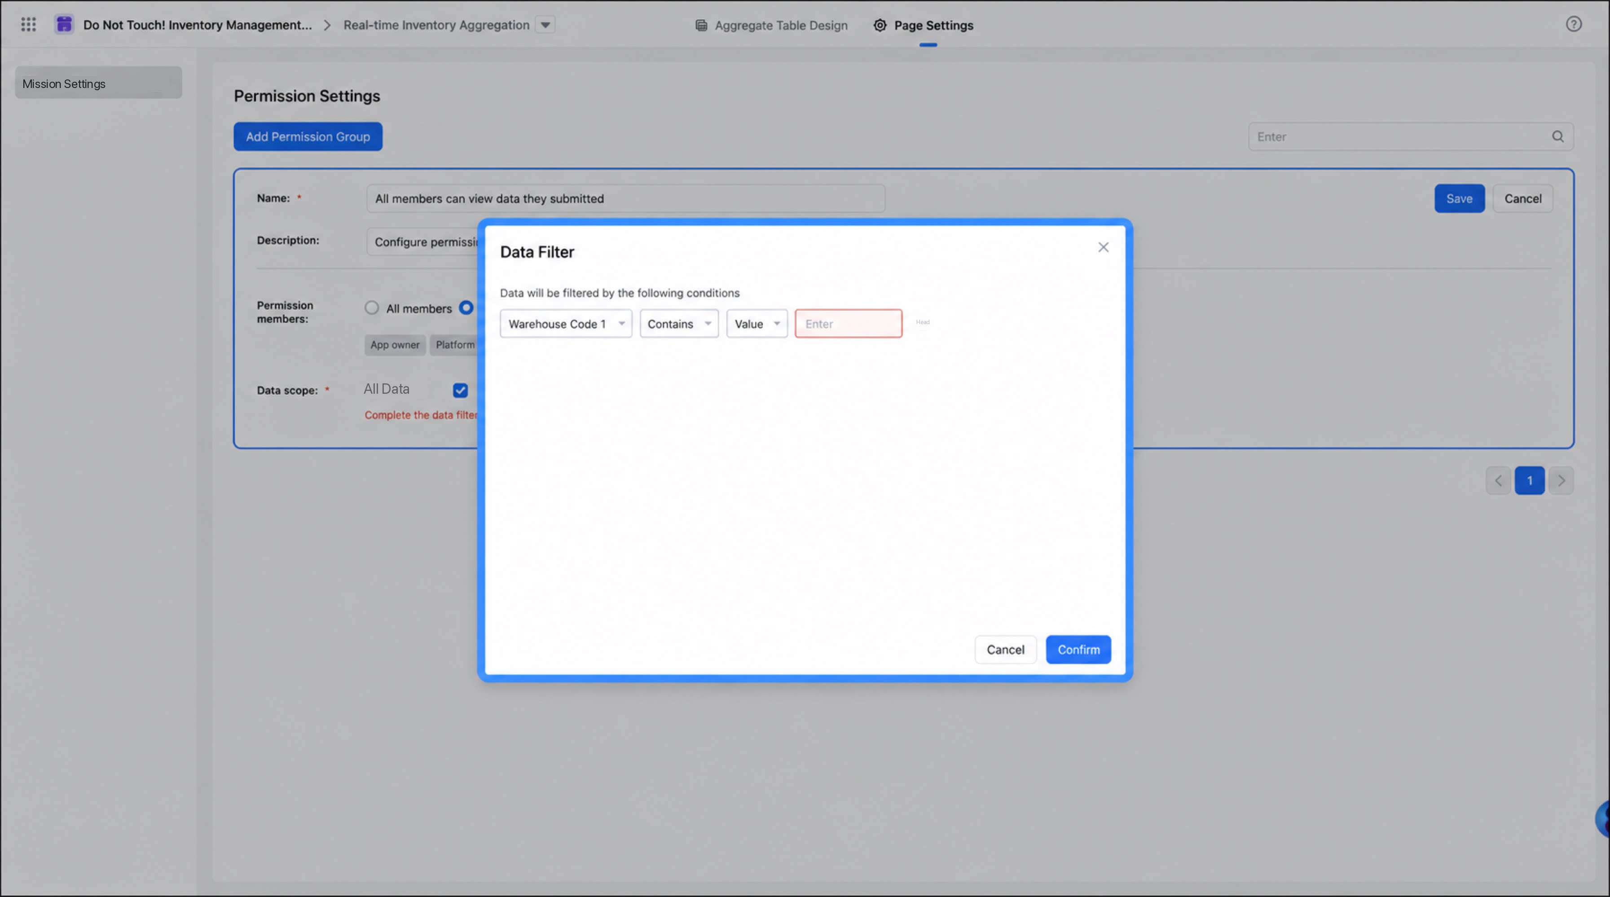Select the Page Settings tab
Viewport: 1610px width, 897px height.
(923, 25)
